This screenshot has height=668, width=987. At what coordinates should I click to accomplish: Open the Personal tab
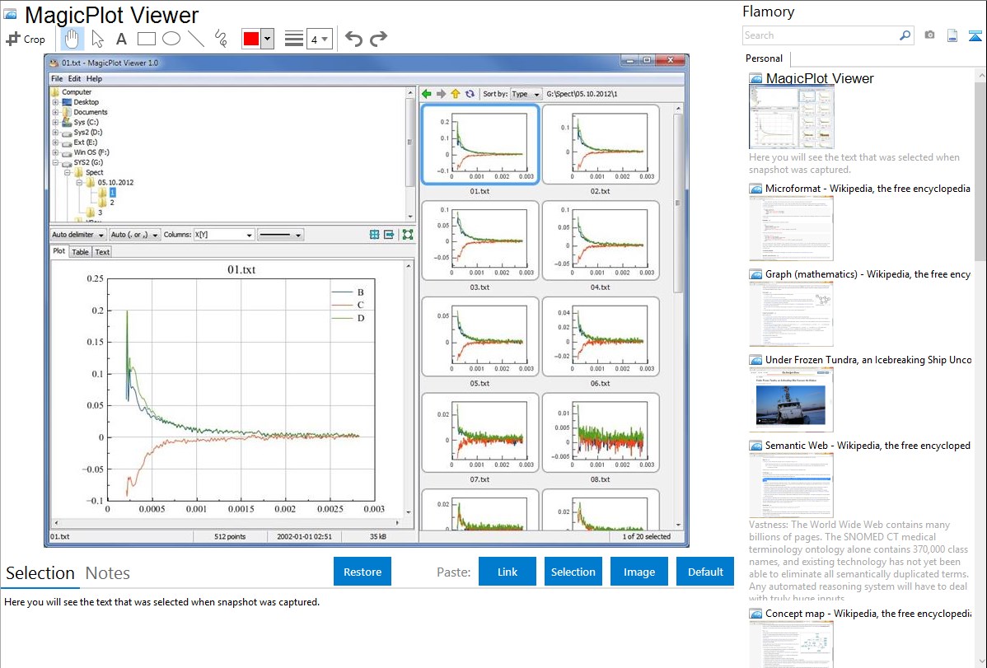point(765,58)
